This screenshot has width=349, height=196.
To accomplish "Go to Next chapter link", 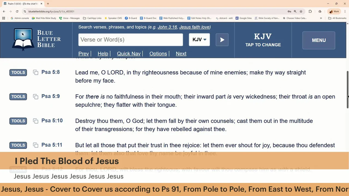I will [x=181, y=54].
